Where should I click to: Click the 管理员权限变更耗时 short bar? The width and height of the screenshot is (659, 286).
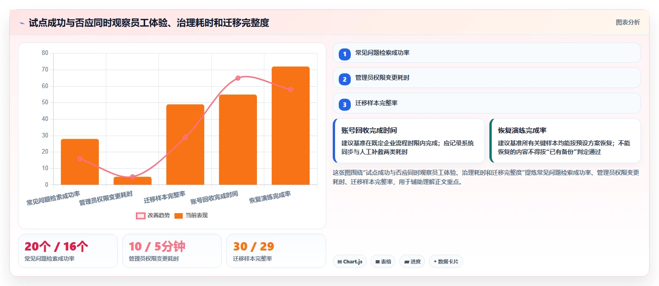(x=133, y=181)
